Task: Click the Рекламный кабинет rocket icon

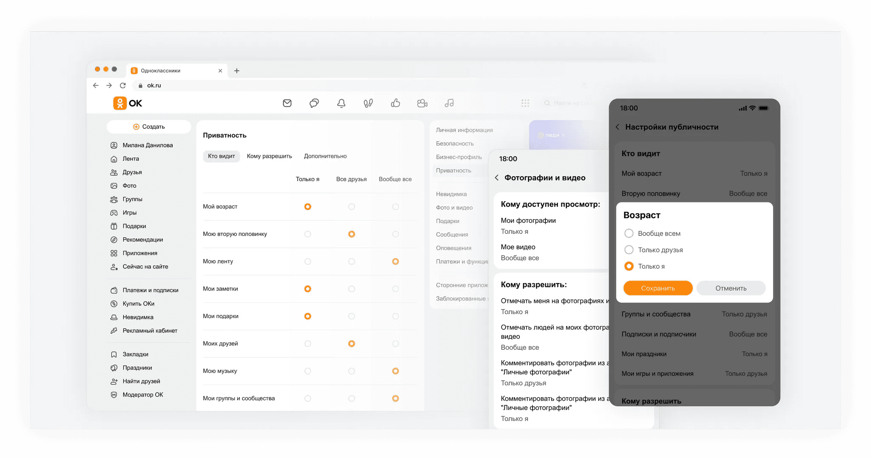Action: [114, 331]
